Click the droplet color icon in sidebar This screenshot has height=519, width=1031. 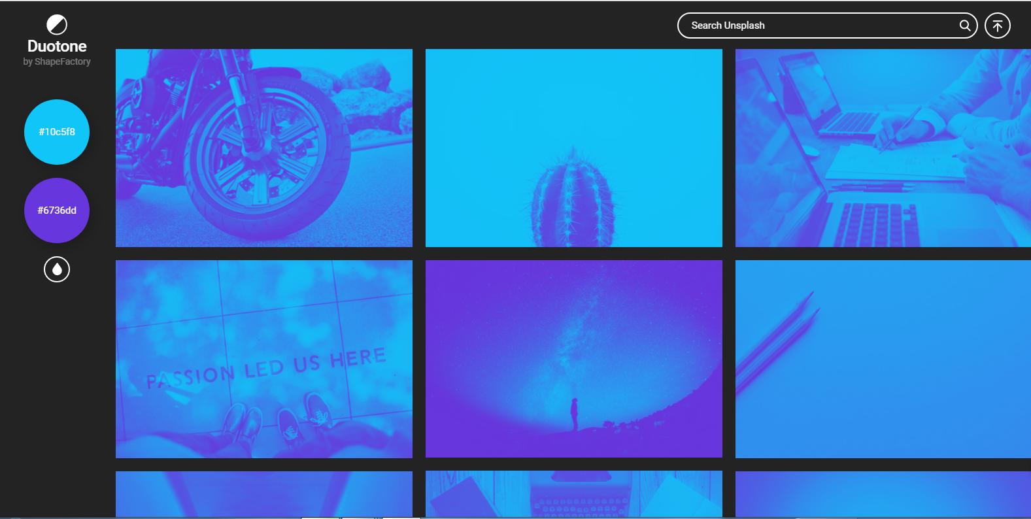click(x=57, y=269)
